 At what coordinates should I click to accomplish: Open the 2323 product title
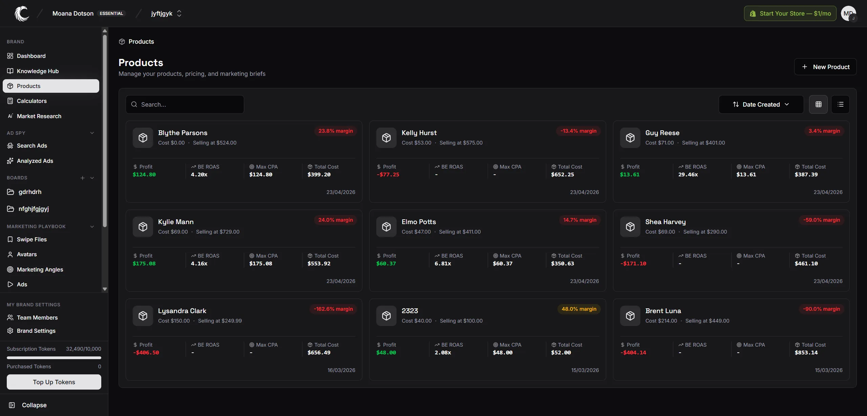click(x=410, y=311)
